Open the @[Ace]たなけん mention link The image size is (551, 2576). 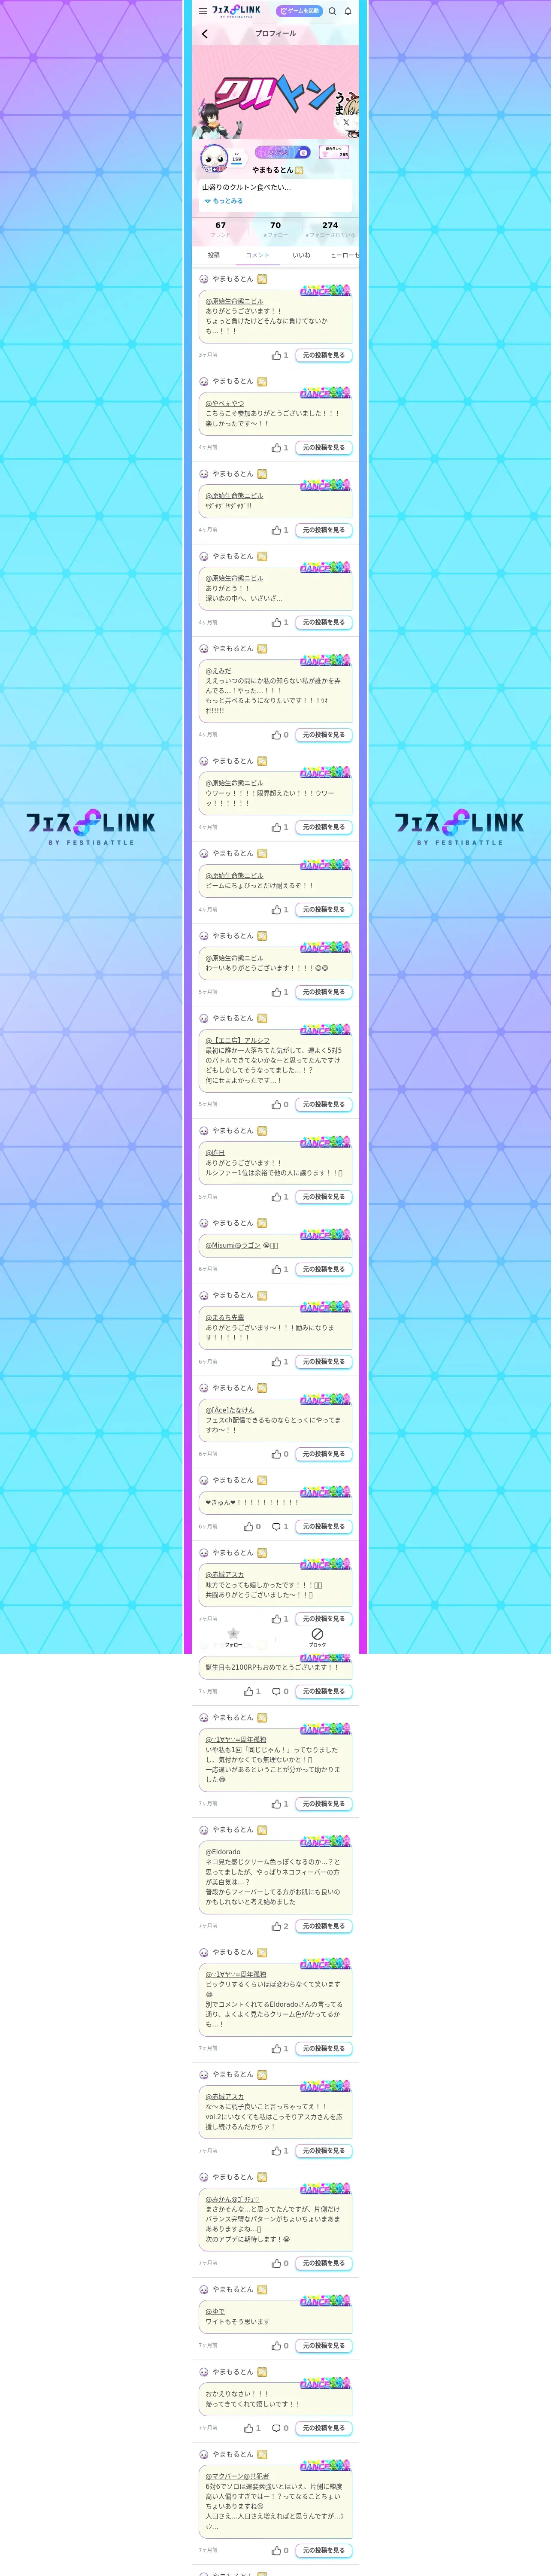230,1411
